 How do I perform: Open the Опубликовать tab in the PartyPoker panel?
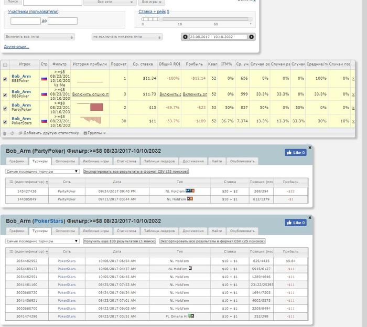(242, 161)
